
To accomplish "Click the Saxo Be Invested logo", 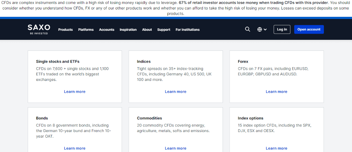I will click(39, 29).
